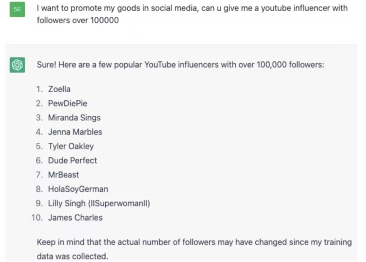Viewport: 366px width, 262px height.
Task: Select Dude Perfect in the list
Action: coord(73,161)
